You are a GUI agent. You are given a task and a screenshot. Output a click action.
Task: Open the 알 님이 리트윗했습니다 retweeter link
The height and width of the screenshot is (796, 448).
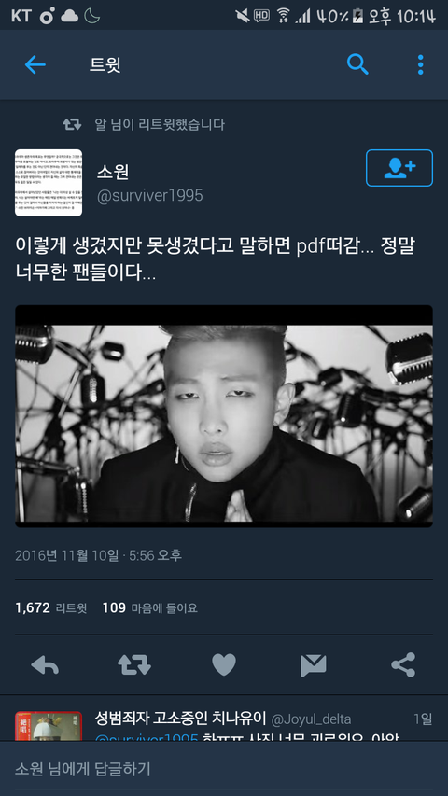point(160,124)
